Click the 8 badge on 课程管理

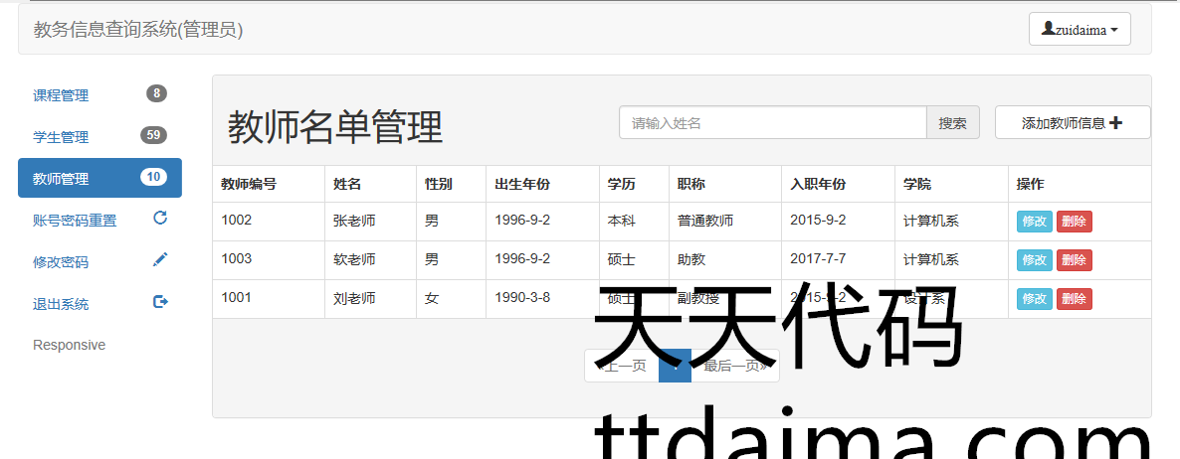(x=156, y=94)
